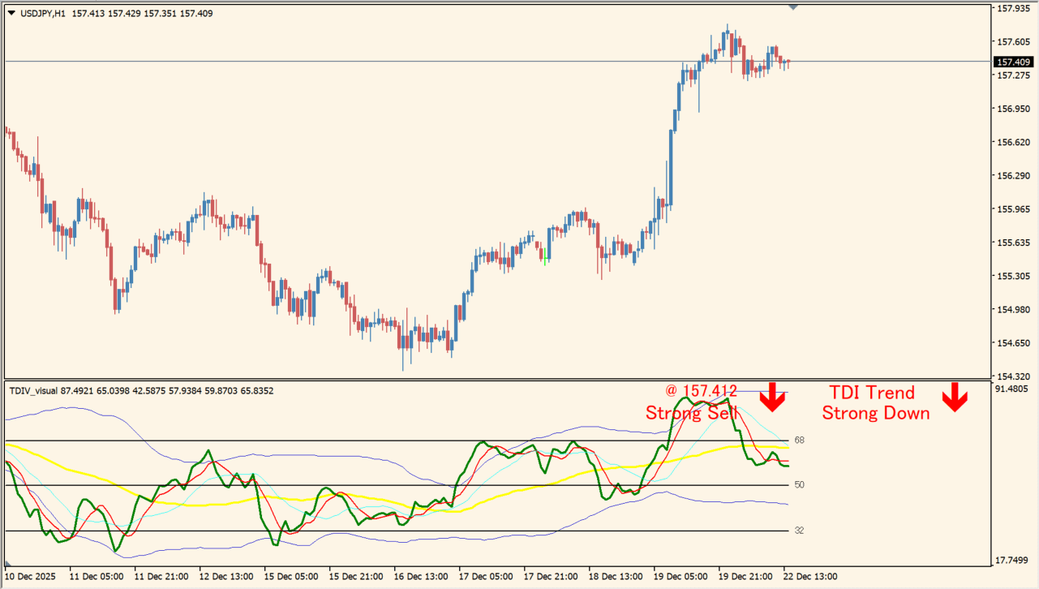Select the 157.409 current price label
1039x589 pixels.
click(1013, 62)
